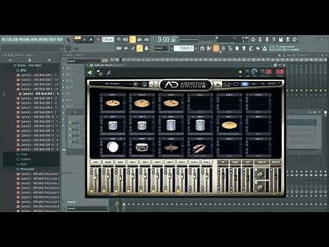Open the PATTERNS menu
Viewport: 329px width, 247px height.
coord(25,40)
